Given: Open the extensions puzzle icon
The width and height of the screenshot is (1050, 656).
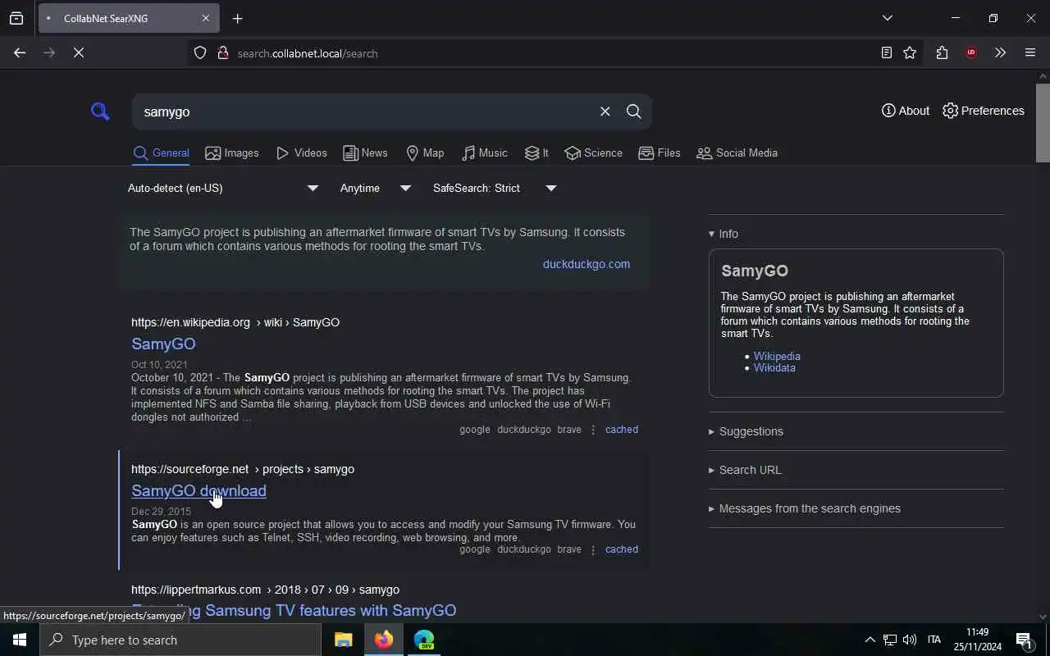Looking at the screenshot, I should (942, 53).
